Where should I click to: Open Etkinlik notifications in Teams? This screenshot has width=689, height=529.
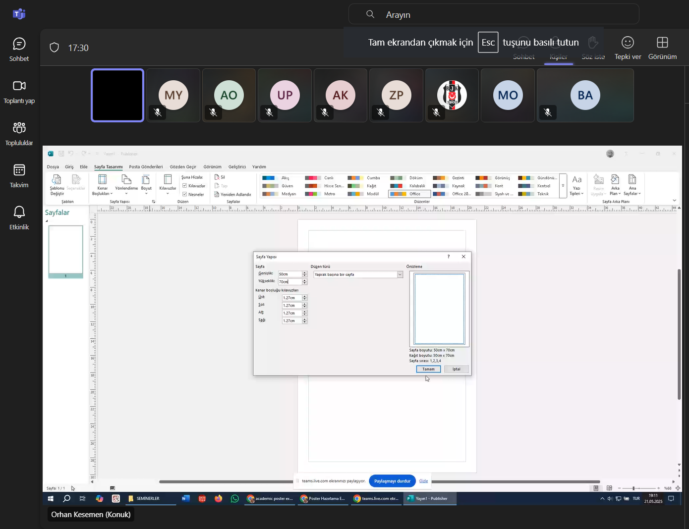19,218
